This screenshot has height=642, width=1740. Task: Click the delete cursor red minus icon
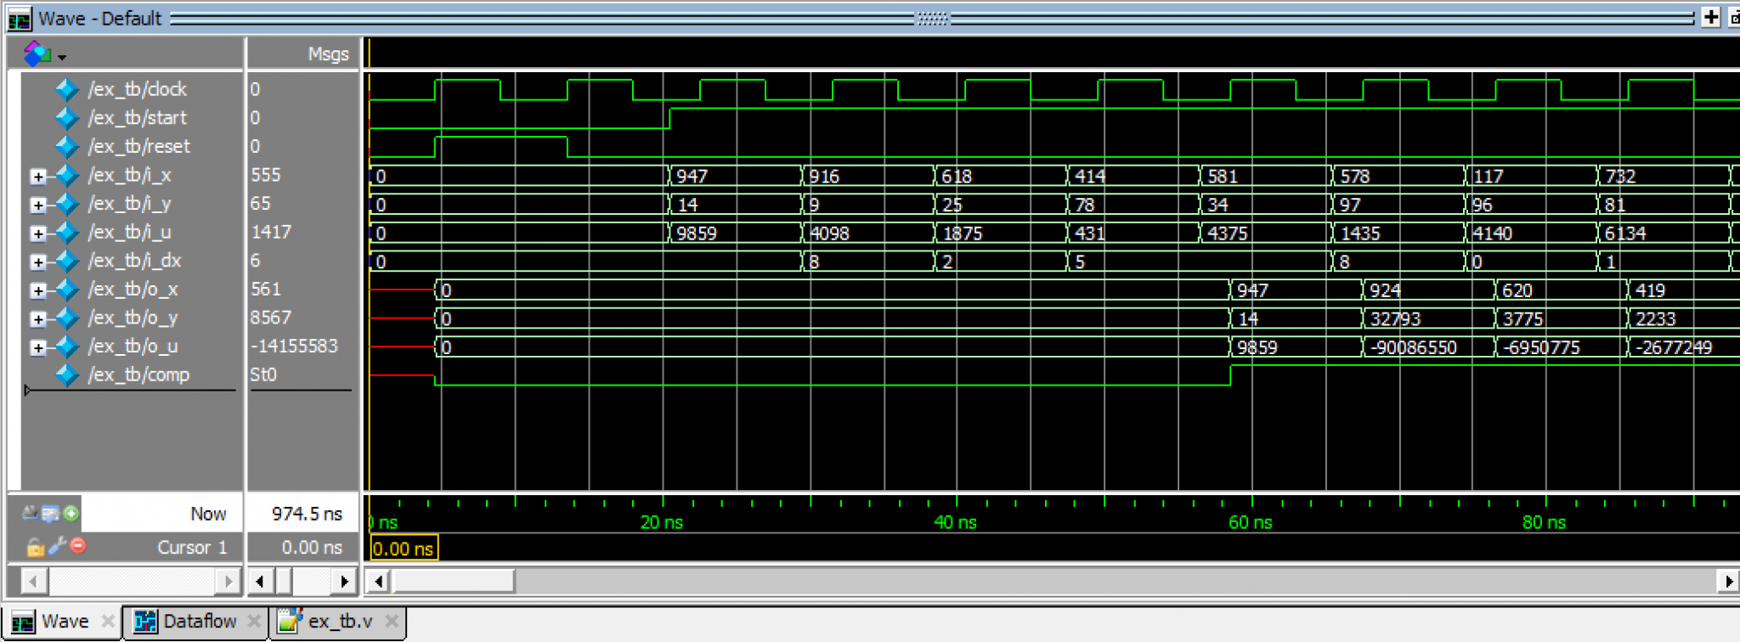click(78, 546)
